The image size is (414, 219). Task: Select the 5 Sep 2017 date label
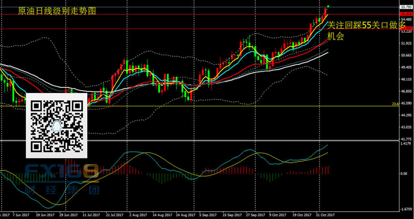click(x=208, y=215)
